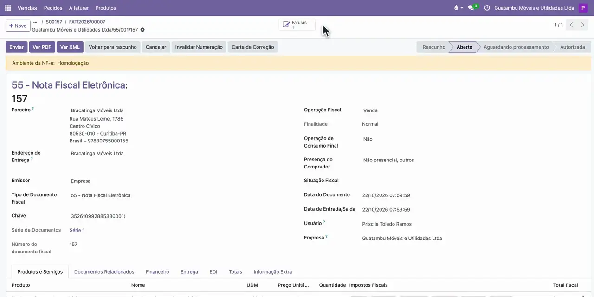Sort by the Nome column header

[x=138, y=285]
